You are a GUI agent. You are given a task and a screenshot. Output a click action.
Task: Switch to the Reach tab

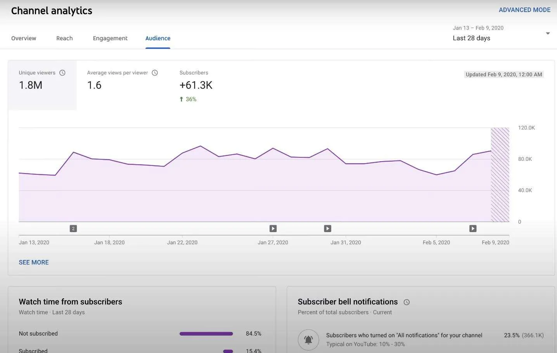[64, 38]
